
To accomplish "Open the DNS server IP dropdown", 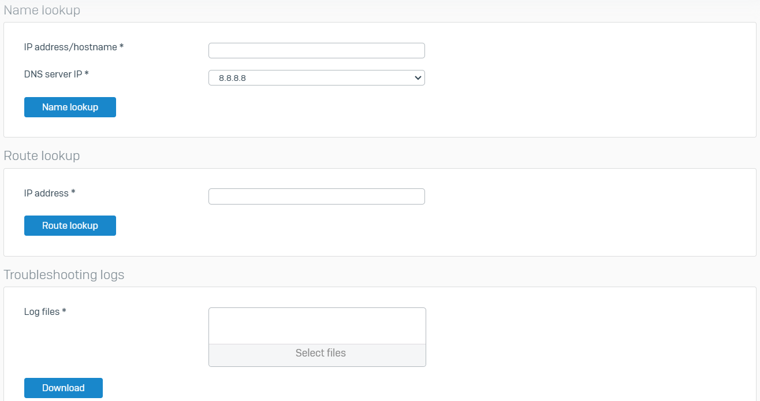I will coord(316,78).
